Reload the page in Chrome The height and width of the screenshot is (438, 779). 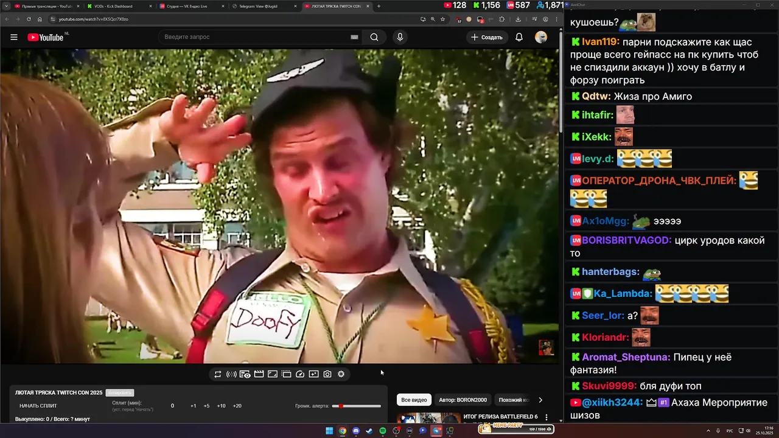(29, 19)
